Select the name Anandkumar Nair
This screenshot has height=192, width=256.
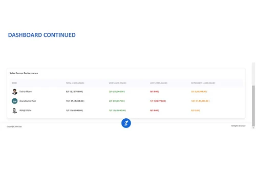28,101
